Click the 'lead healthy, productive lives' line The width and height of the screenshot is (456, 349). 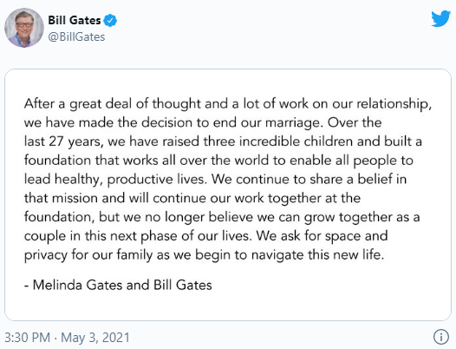215,180
